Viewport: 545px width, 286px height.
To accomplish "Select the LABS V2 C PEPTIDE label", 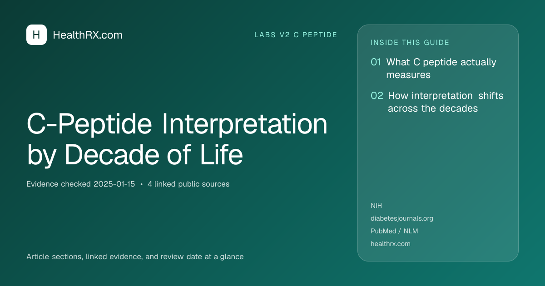I will coord(296,35).
